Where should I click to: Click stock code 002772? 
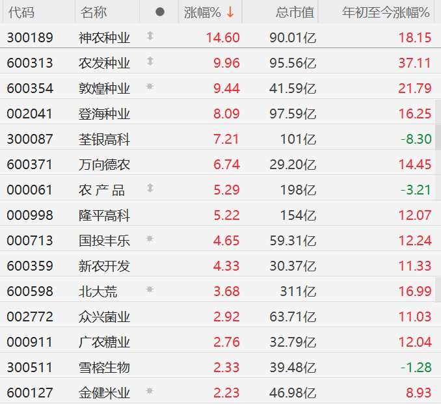pos(30,317)
